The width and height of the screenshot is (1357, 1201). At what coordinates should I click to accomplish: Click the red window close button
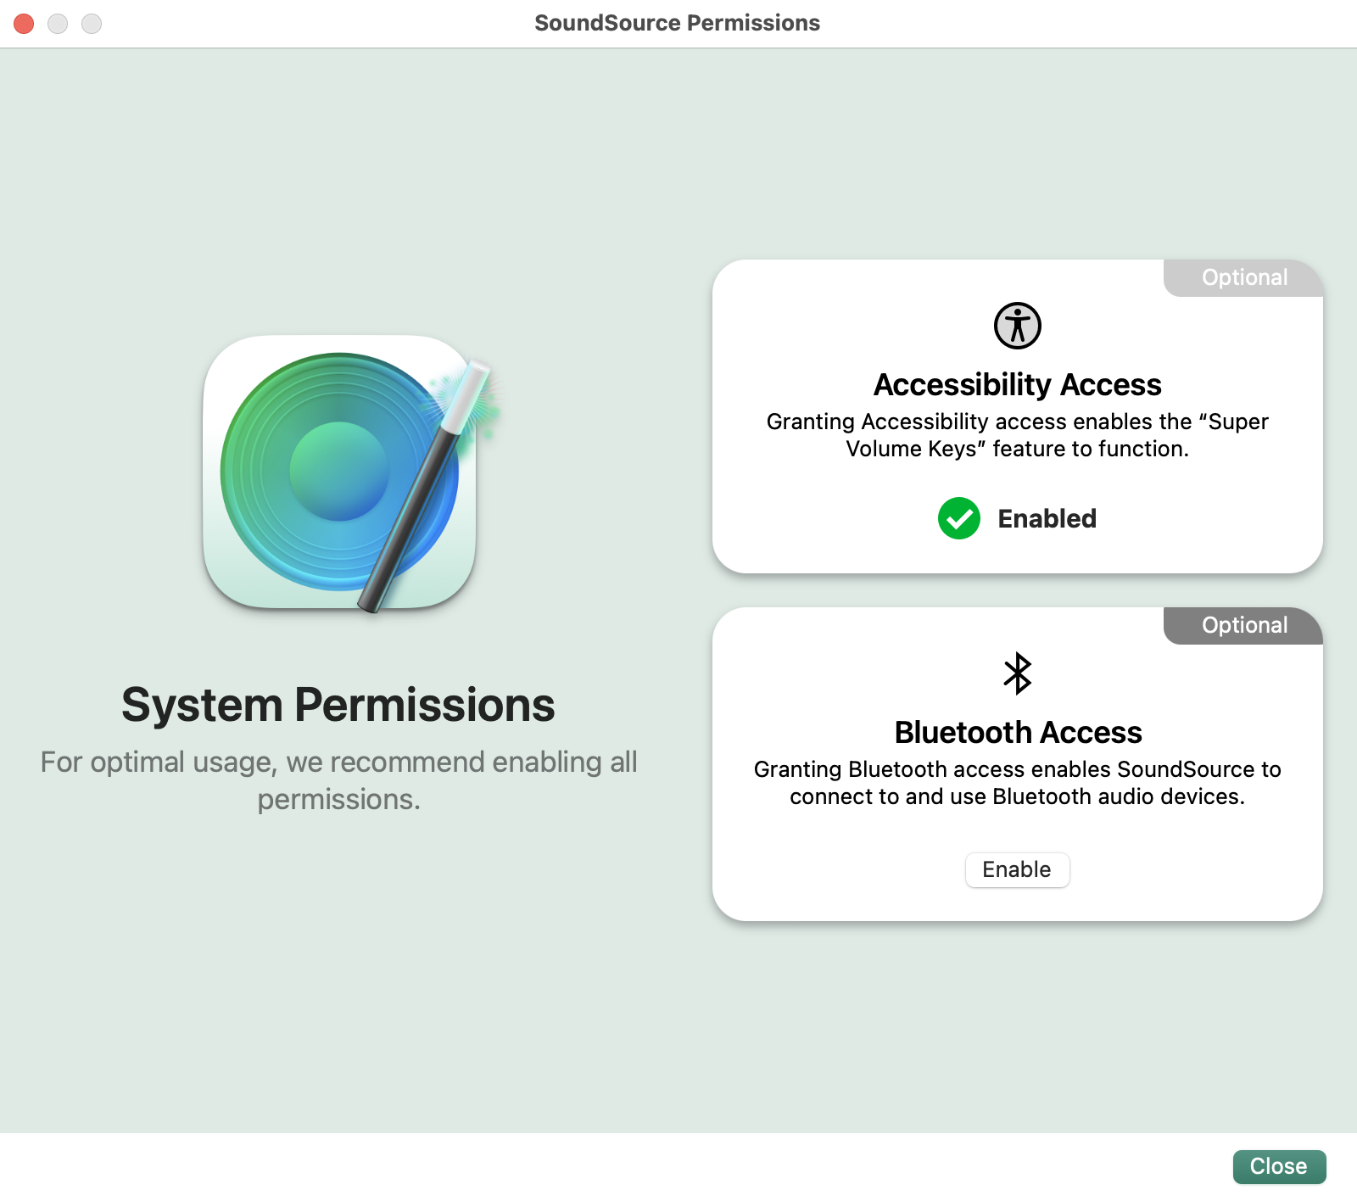24,24
